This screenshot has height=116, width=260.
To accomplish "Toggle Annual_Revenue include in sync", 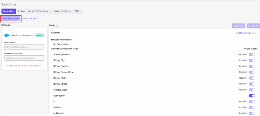I will click(x=252, y=55).
